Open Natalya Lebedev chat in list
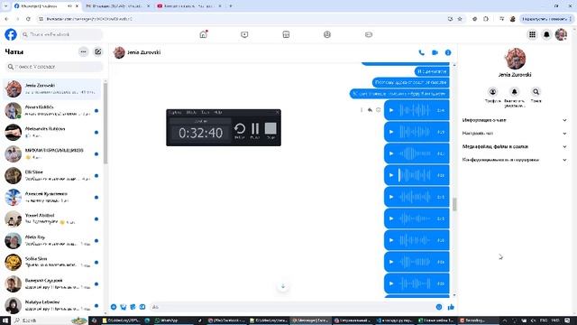577x325 pixels. coord(52,305)
